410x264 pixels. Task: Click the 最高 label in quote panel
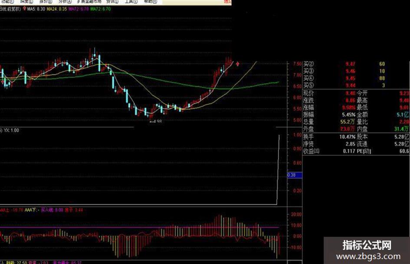tap(362, 101)
